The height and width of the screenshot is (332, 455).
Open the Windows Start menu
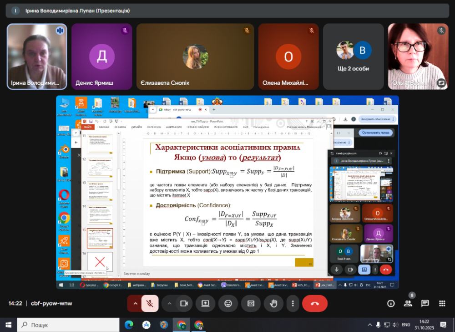point(8,325)
